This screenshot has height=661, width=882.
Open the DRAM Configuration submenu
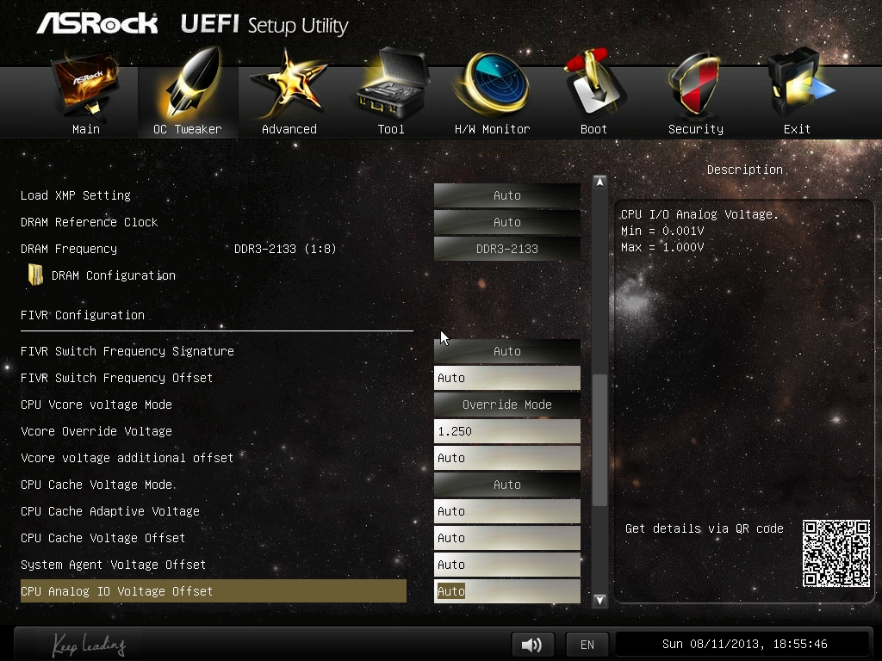(x=113, y=275)
